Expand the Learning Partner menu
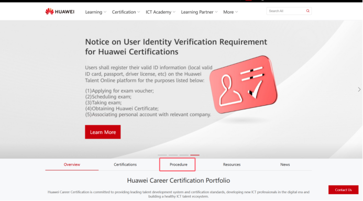This screenshot has width=363, height=201. (199, 12)
